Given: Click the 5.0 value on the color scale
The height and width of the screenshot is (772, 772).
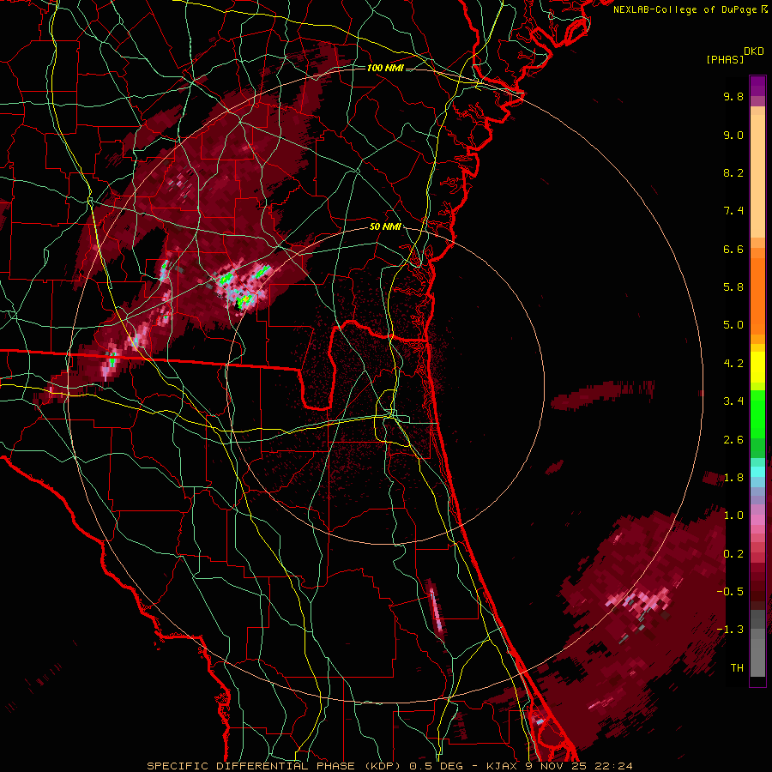Looking at the screenshot, I should click(x=733, y=325).
